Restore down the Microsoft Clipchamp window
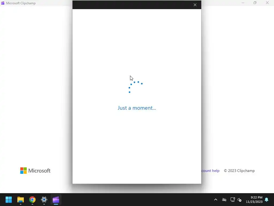 tap(255, 3)
